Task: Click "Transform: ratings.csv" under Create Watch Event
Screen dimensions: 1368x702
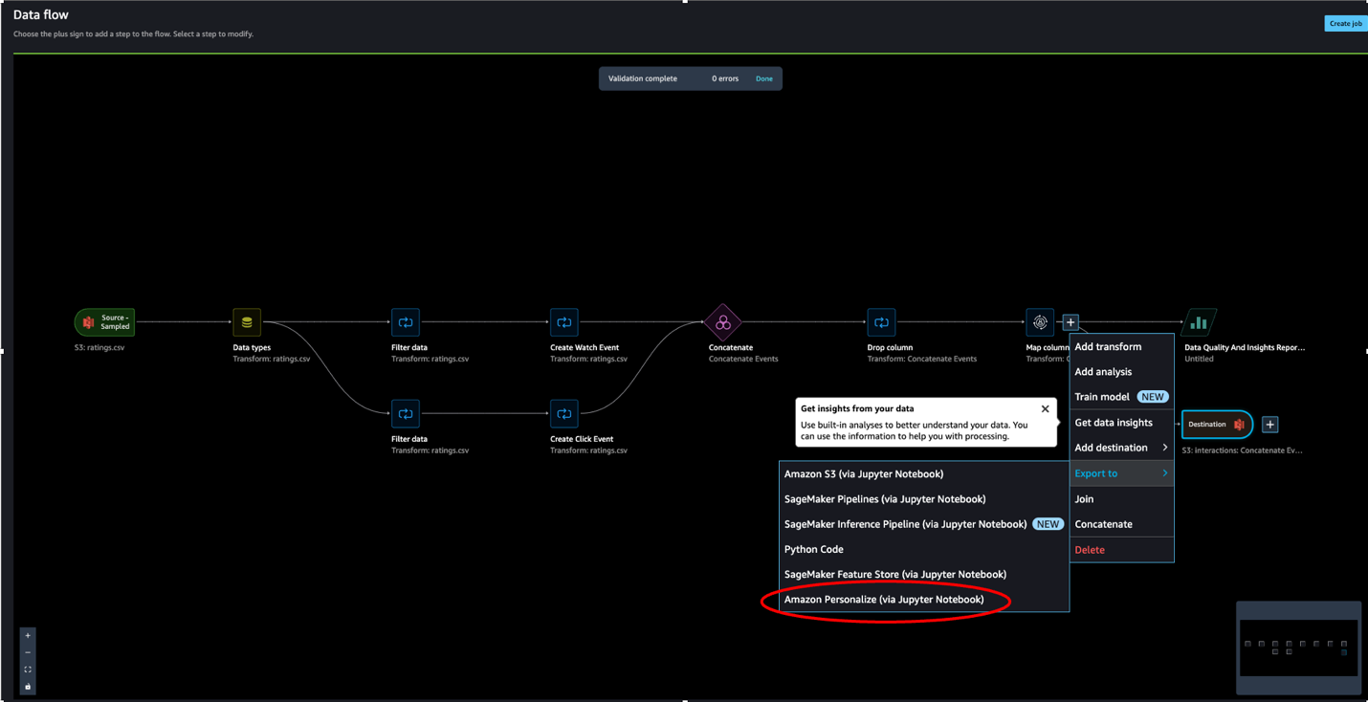Action: 589,359
